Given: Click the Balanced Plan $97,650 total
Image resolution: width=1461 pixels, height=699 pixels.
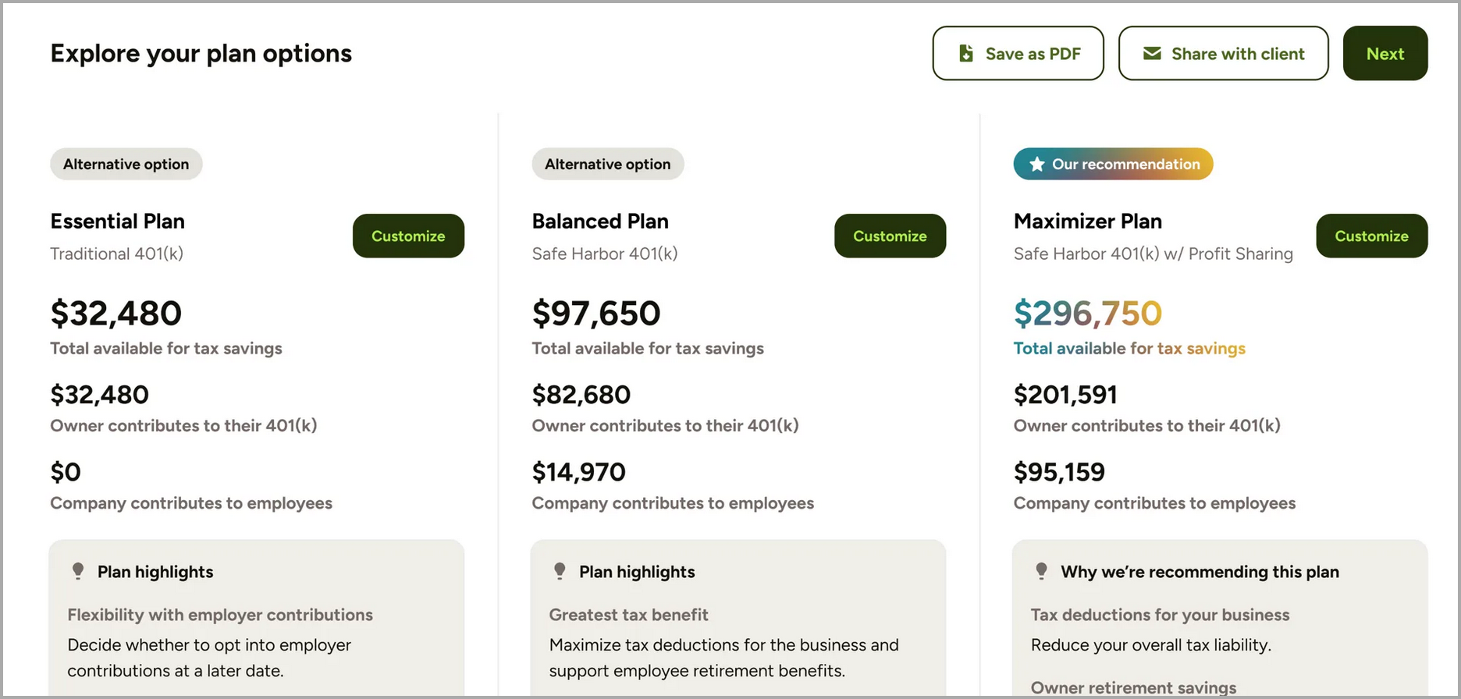Looking at the screenshot, I should pyautogui.click(x=596, y=314).
